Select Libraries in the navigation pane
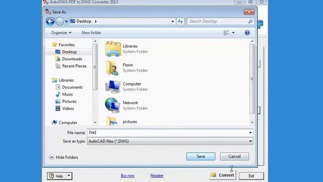 [66, 80]
